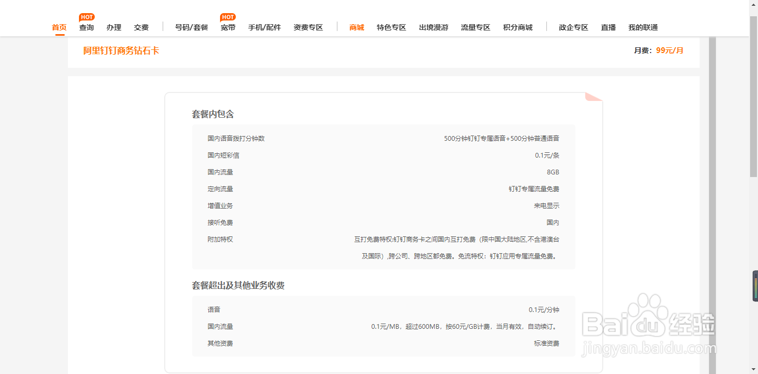Browse 手机/配件 phones and accessories

265,27
